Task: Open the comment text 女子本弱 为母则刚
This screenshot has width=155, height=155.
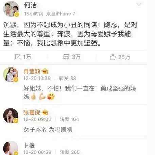Action: click(48, 129)
